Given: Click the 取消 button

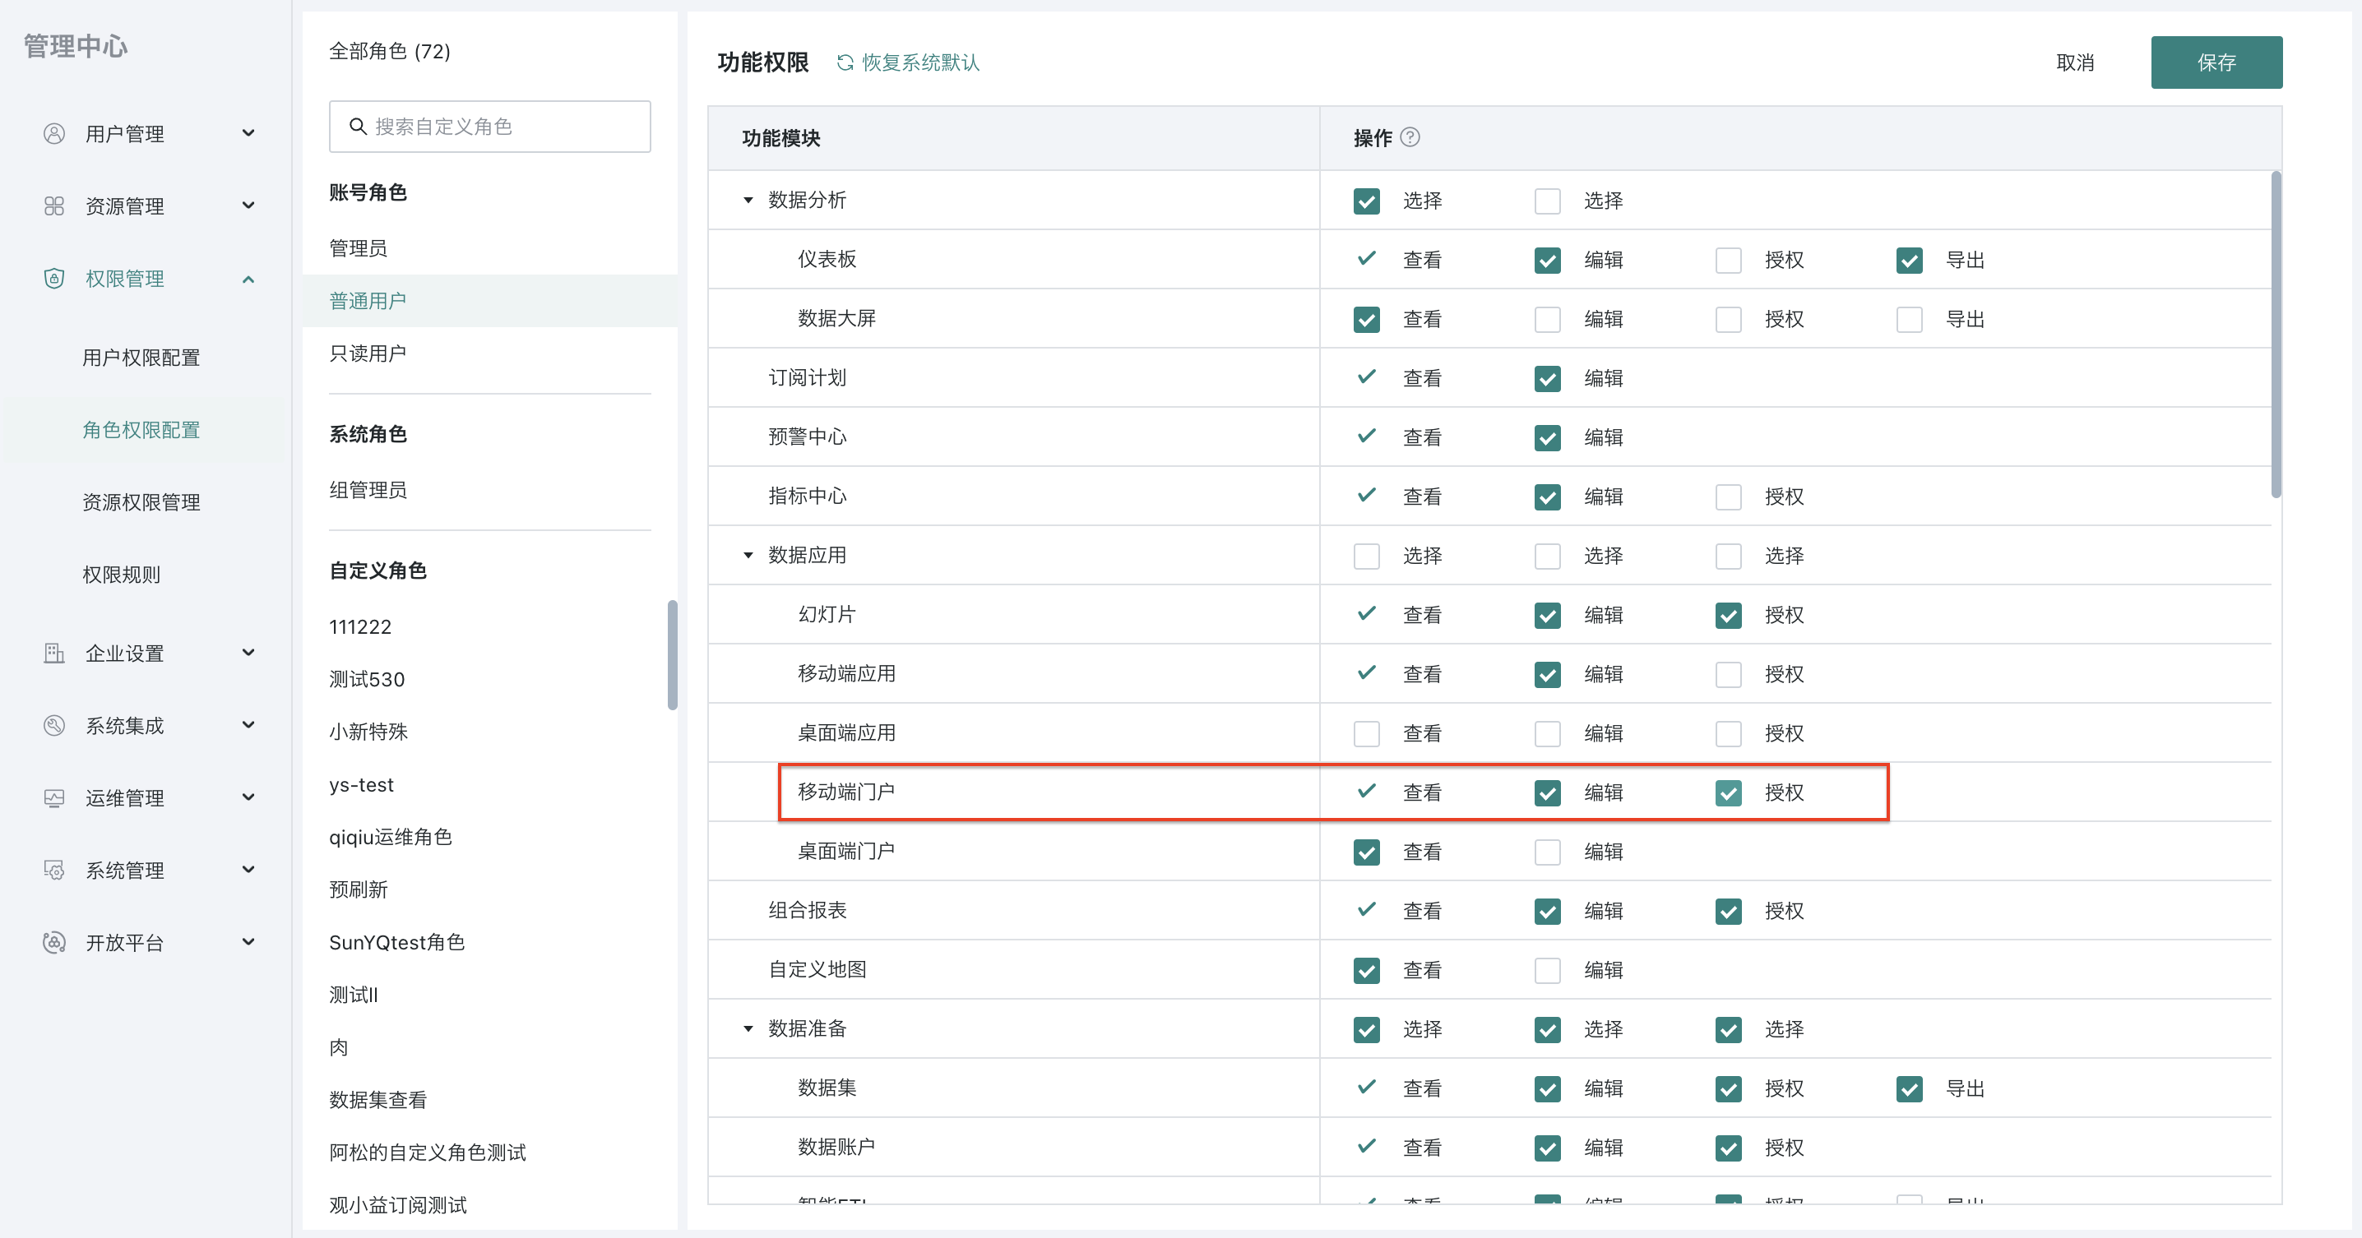Looking at the screenshot, I should [x=2074, y=62].
